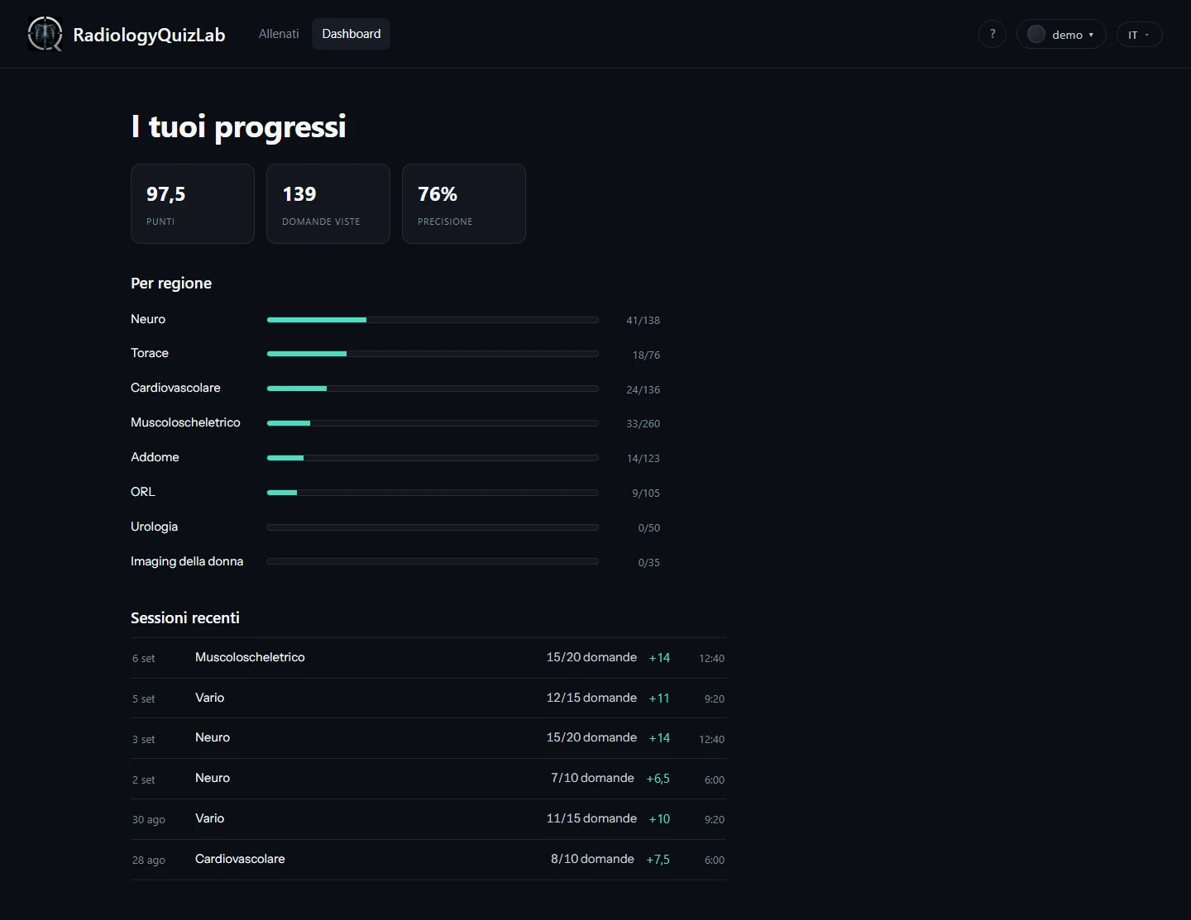Image resolution: width=1191 pixels, height=920 pixels.
Task: Open the help question mark button
Action: [x=992, y=34]
